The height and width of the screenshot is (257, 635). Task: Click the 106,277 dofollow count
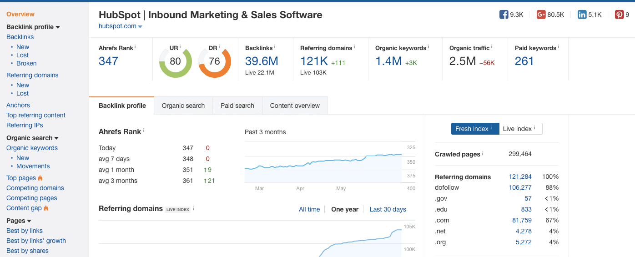pos(520,187)
